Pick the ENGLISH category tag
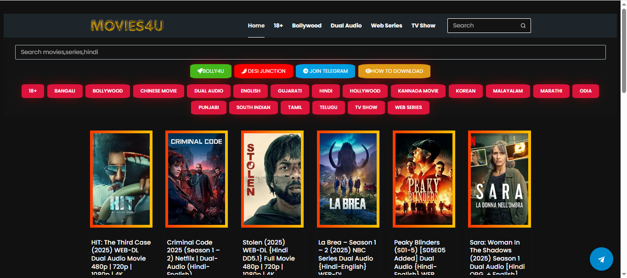 [251, 91]
